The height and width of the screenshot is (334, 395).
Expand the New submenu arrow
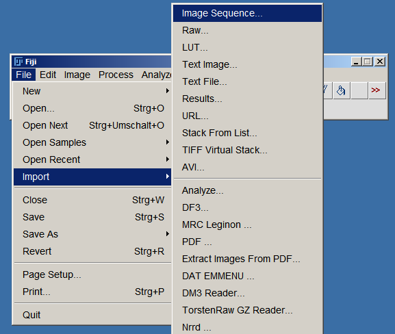(x=168, y=91)
